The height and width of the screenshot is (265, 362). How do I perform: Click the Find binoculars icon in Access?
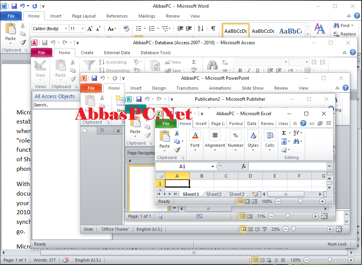[212, 65]
